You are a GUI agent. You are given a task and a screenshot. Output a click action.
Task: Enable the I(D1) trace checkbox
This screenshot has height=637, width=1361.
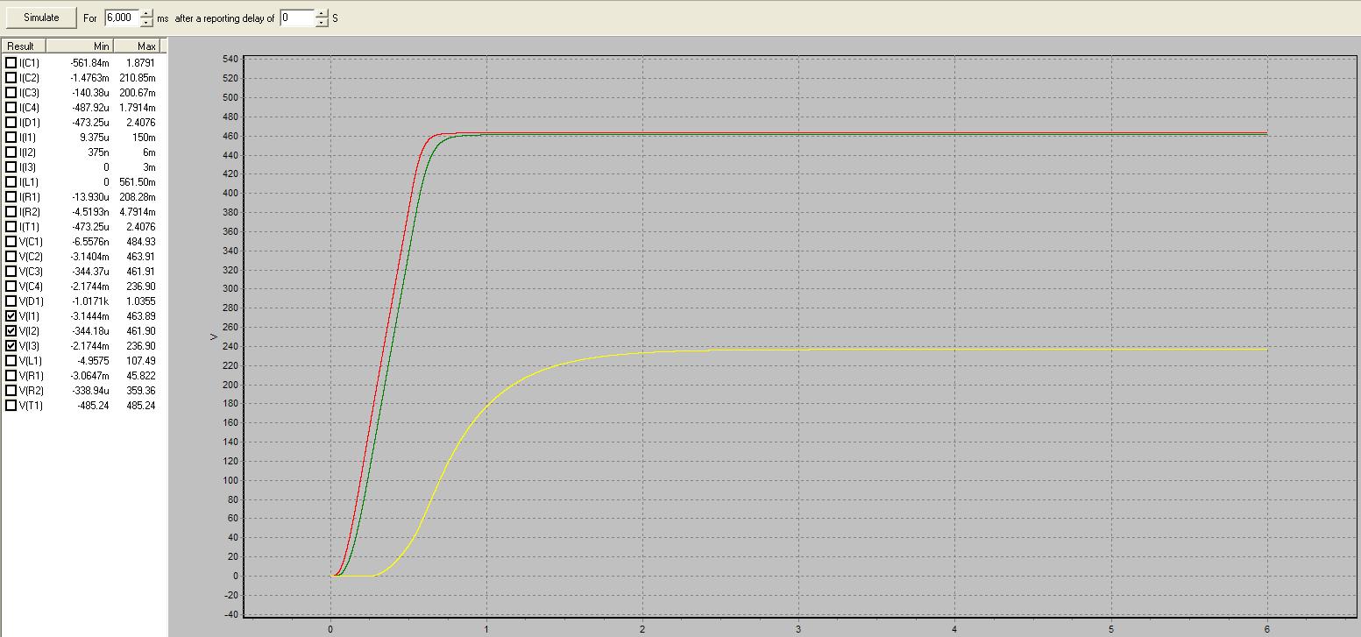click(x=11, y=123)
